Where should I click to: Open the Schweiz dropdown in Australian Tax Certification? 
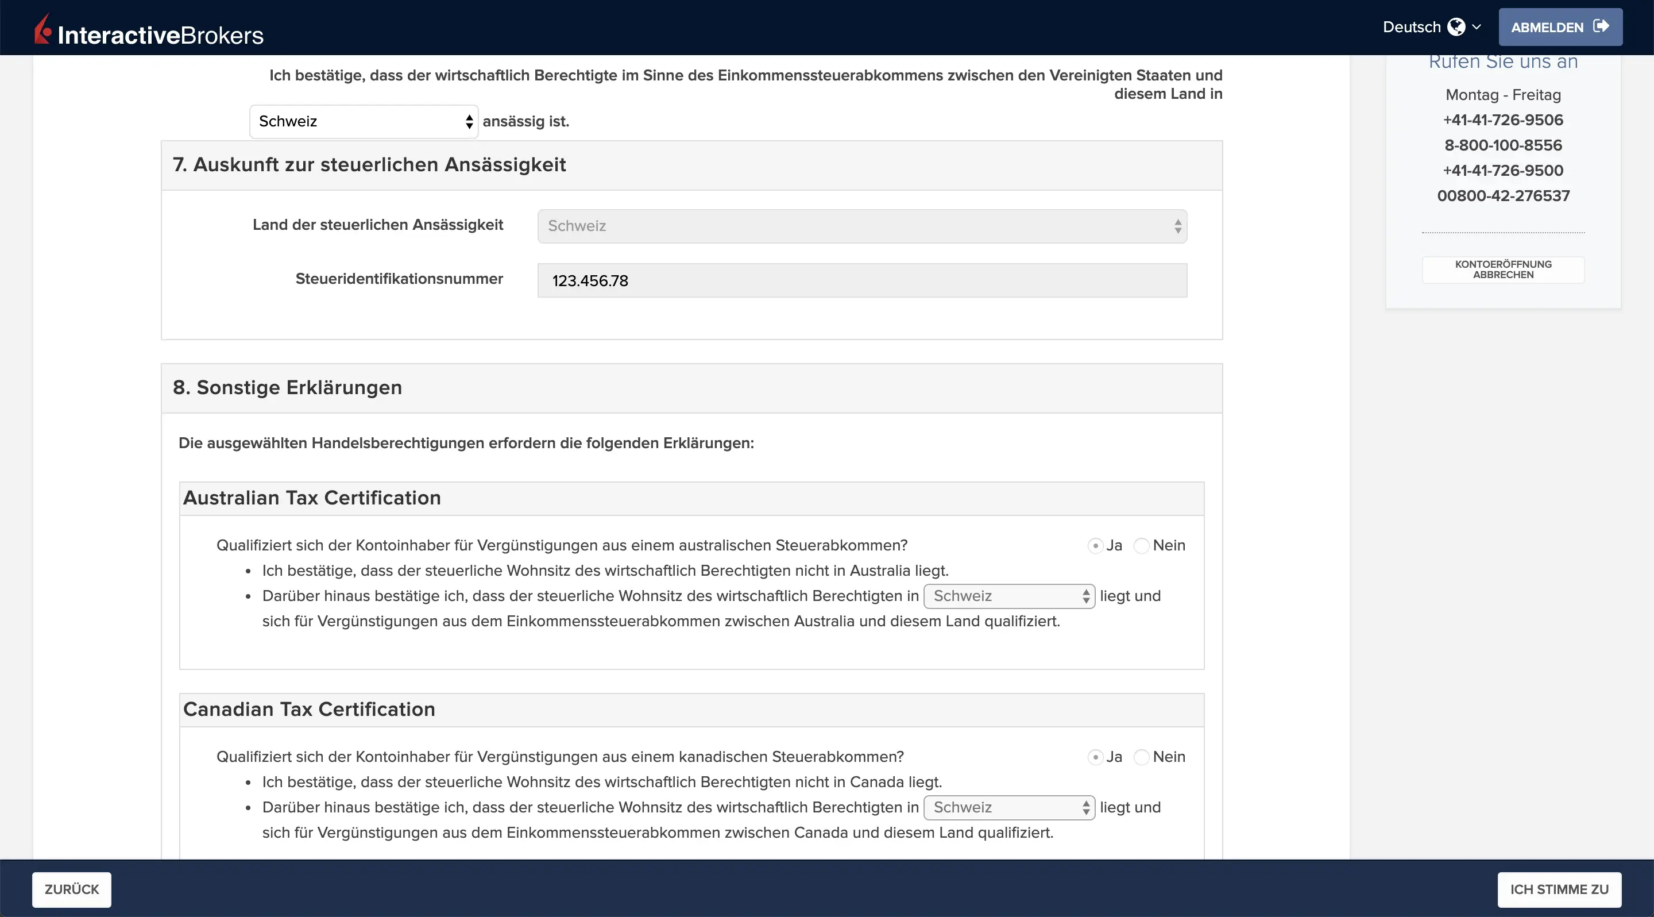pyautogui.click(x=1010, y=596)
